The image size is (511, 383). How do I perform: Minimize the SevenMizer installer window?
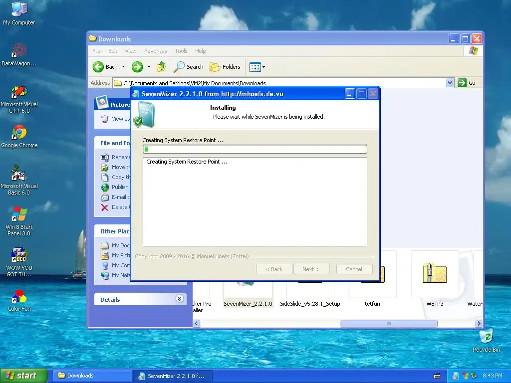point(349,94)
